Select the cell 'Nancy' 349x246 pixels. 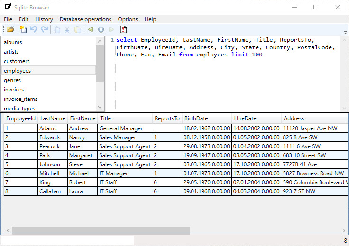pos(83,137)
